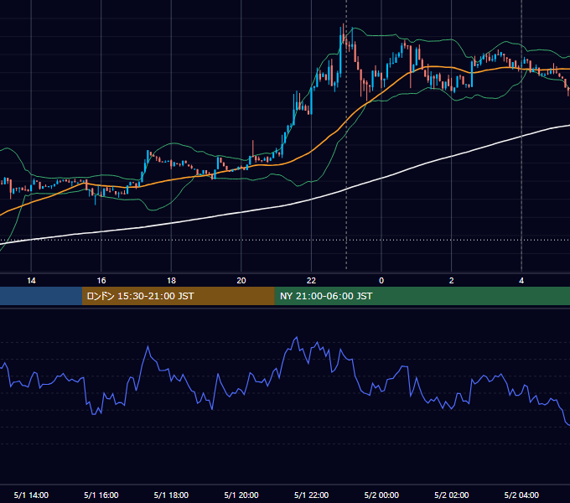Click the 5/2 02:00 time axis label
Image resolution: width=570 pixels, height=503 pixels.
[x=452, y=495]
